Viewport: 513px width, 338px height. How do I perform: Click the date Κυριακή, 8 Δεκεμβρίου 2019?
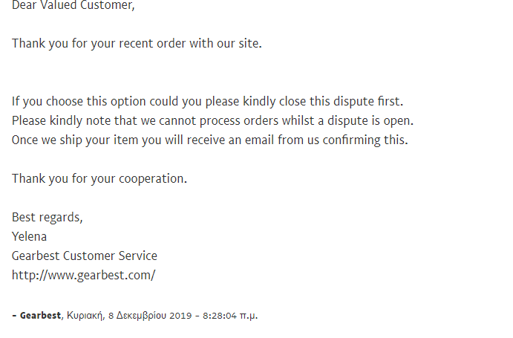[129, 316]
